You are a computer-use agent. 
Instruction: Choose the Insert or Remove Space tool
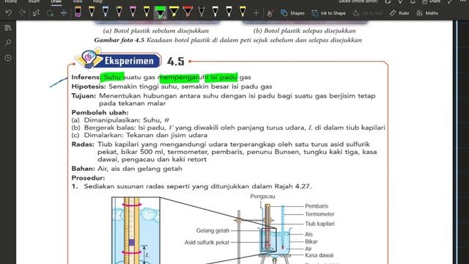(x=64, y=13)
